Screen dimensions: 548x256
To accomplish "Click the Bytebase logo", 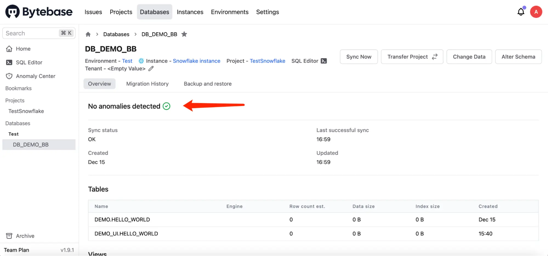I will [39, 12].
